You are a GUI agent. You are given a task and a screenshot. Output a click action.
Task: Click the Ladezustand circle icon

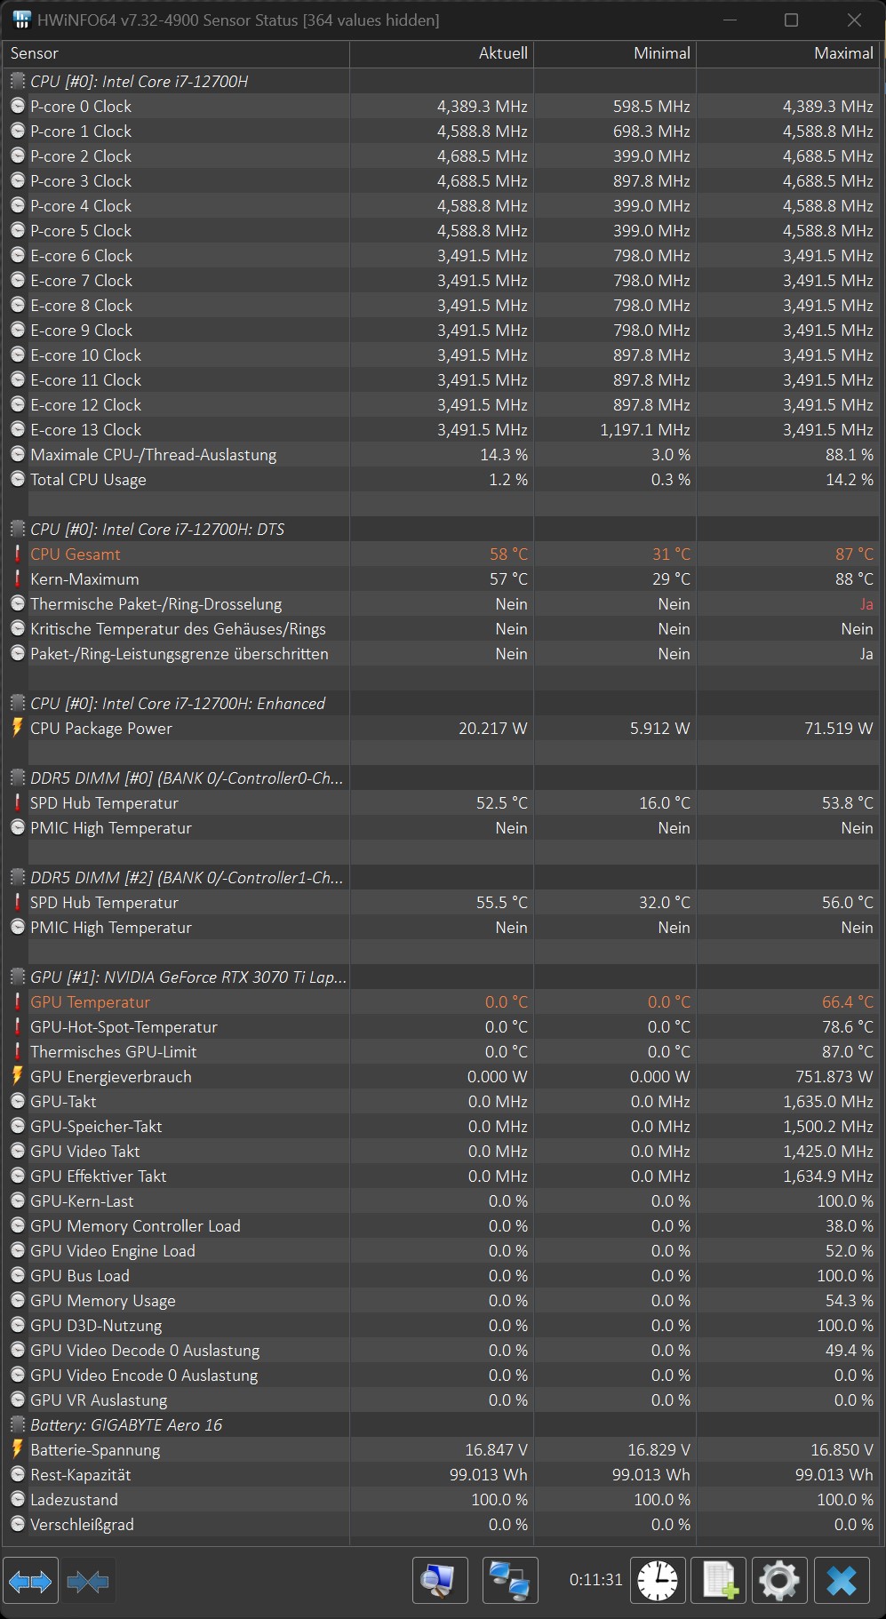pos(17,1499)
